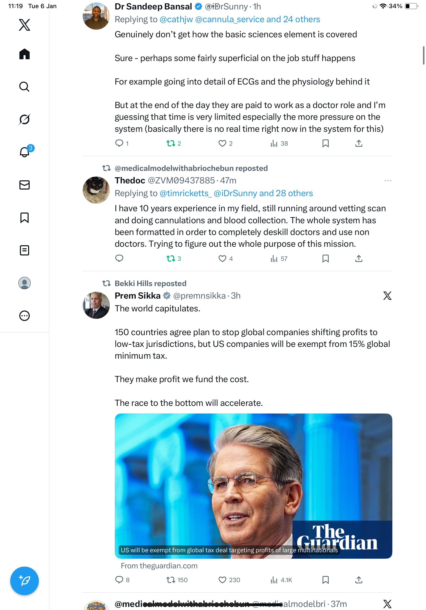Screen dimensions: 426x610
Task: Share Prem Sikka's post via share icon
Action: click(359, 580)
